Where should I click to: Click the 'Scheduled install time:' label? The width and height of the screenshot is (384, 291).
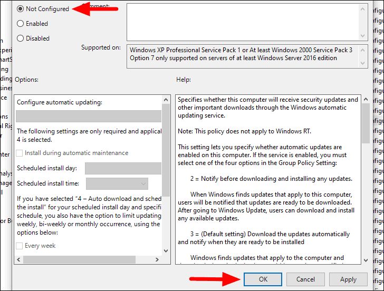point(48,183)
